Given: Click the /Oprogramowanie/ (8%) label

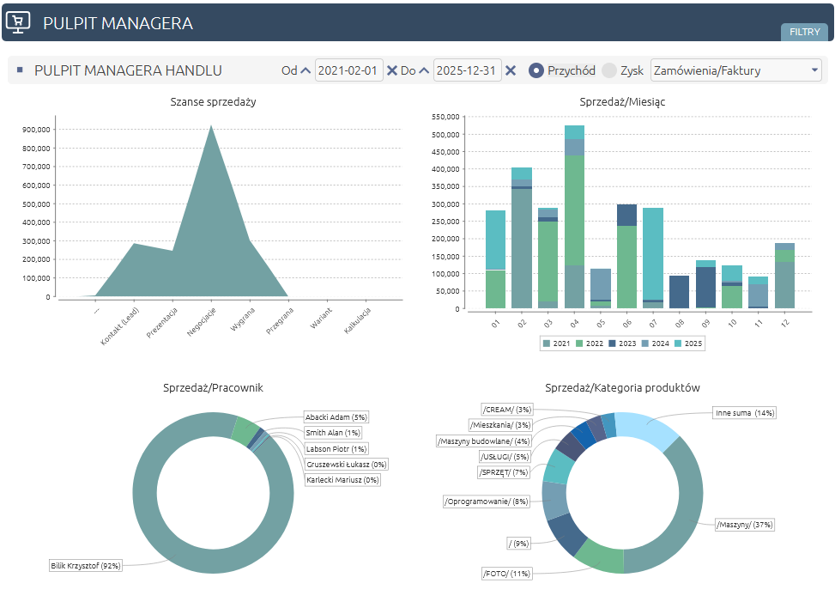Looking at the screenshot, I should point(487,502).
